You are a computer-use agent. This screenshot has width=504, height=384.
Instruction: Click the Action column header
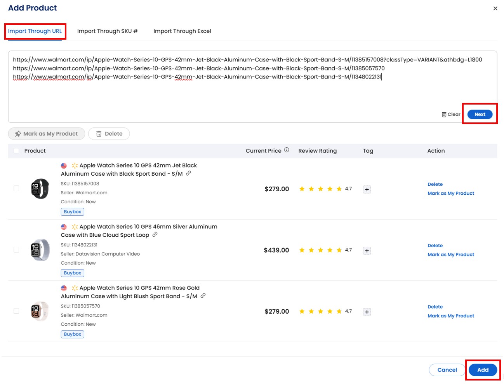click(436, 151)
